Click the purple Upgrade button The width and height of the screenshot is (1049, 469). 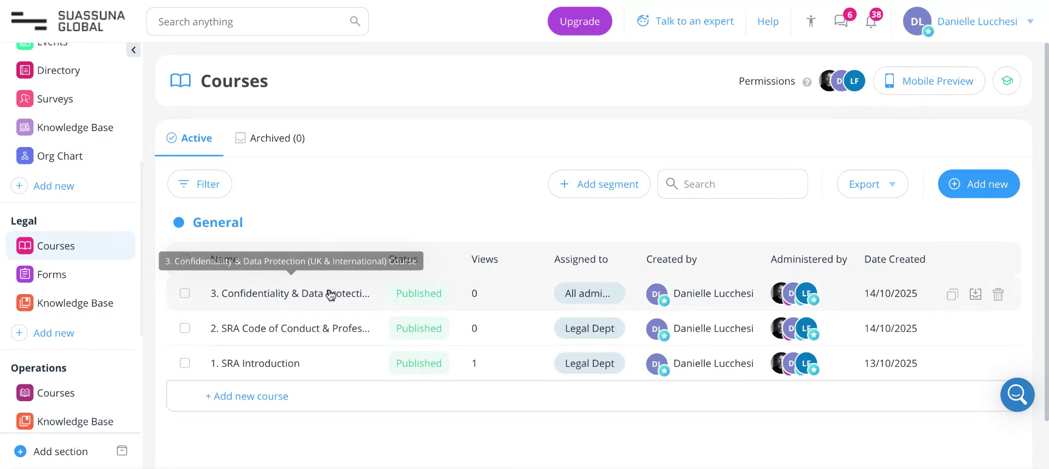pyautogui.click(x=579, y=21)
